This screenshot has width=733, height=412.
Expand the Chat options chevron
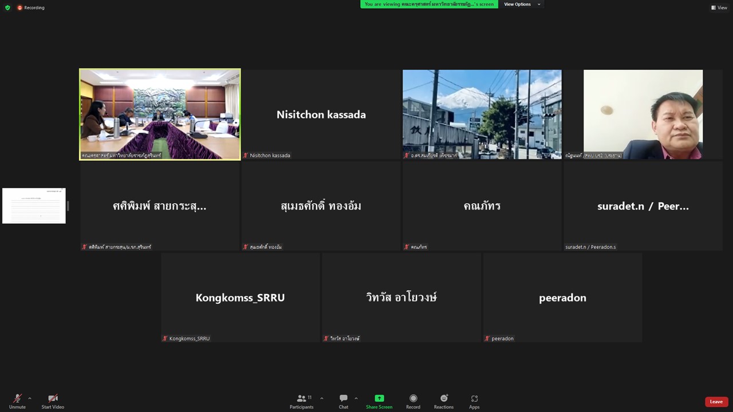356,398
